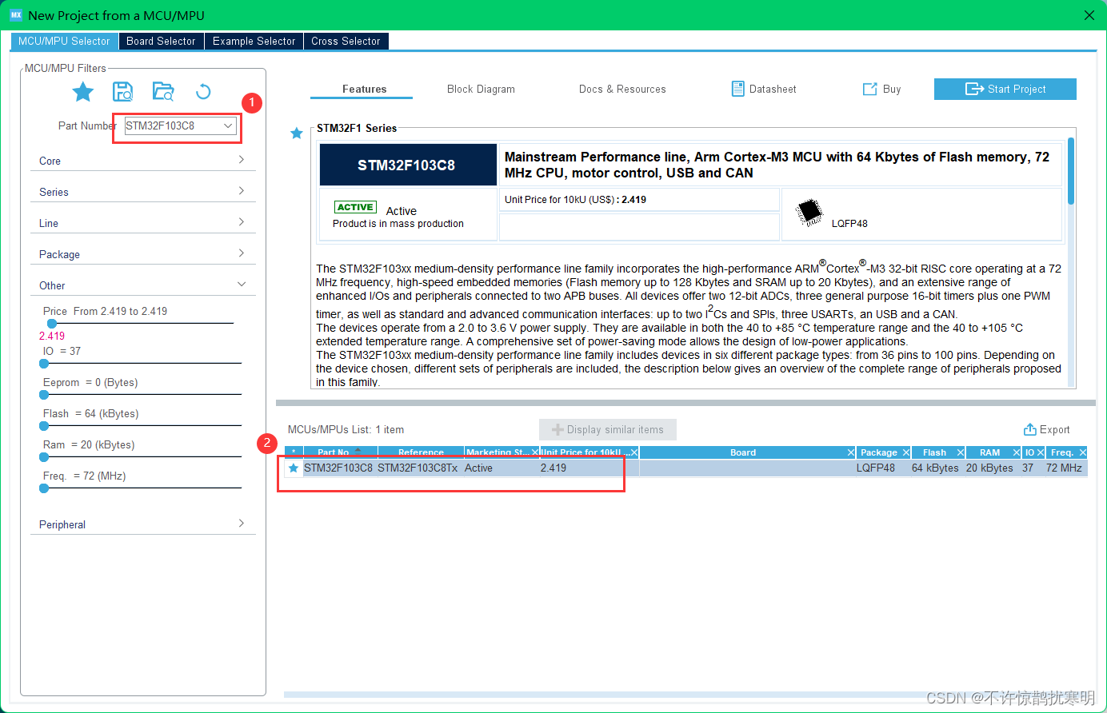This screenshot has height=713, width=1107.
Task: Click the green ACTIVE status badge
Action: pos(355,207)
